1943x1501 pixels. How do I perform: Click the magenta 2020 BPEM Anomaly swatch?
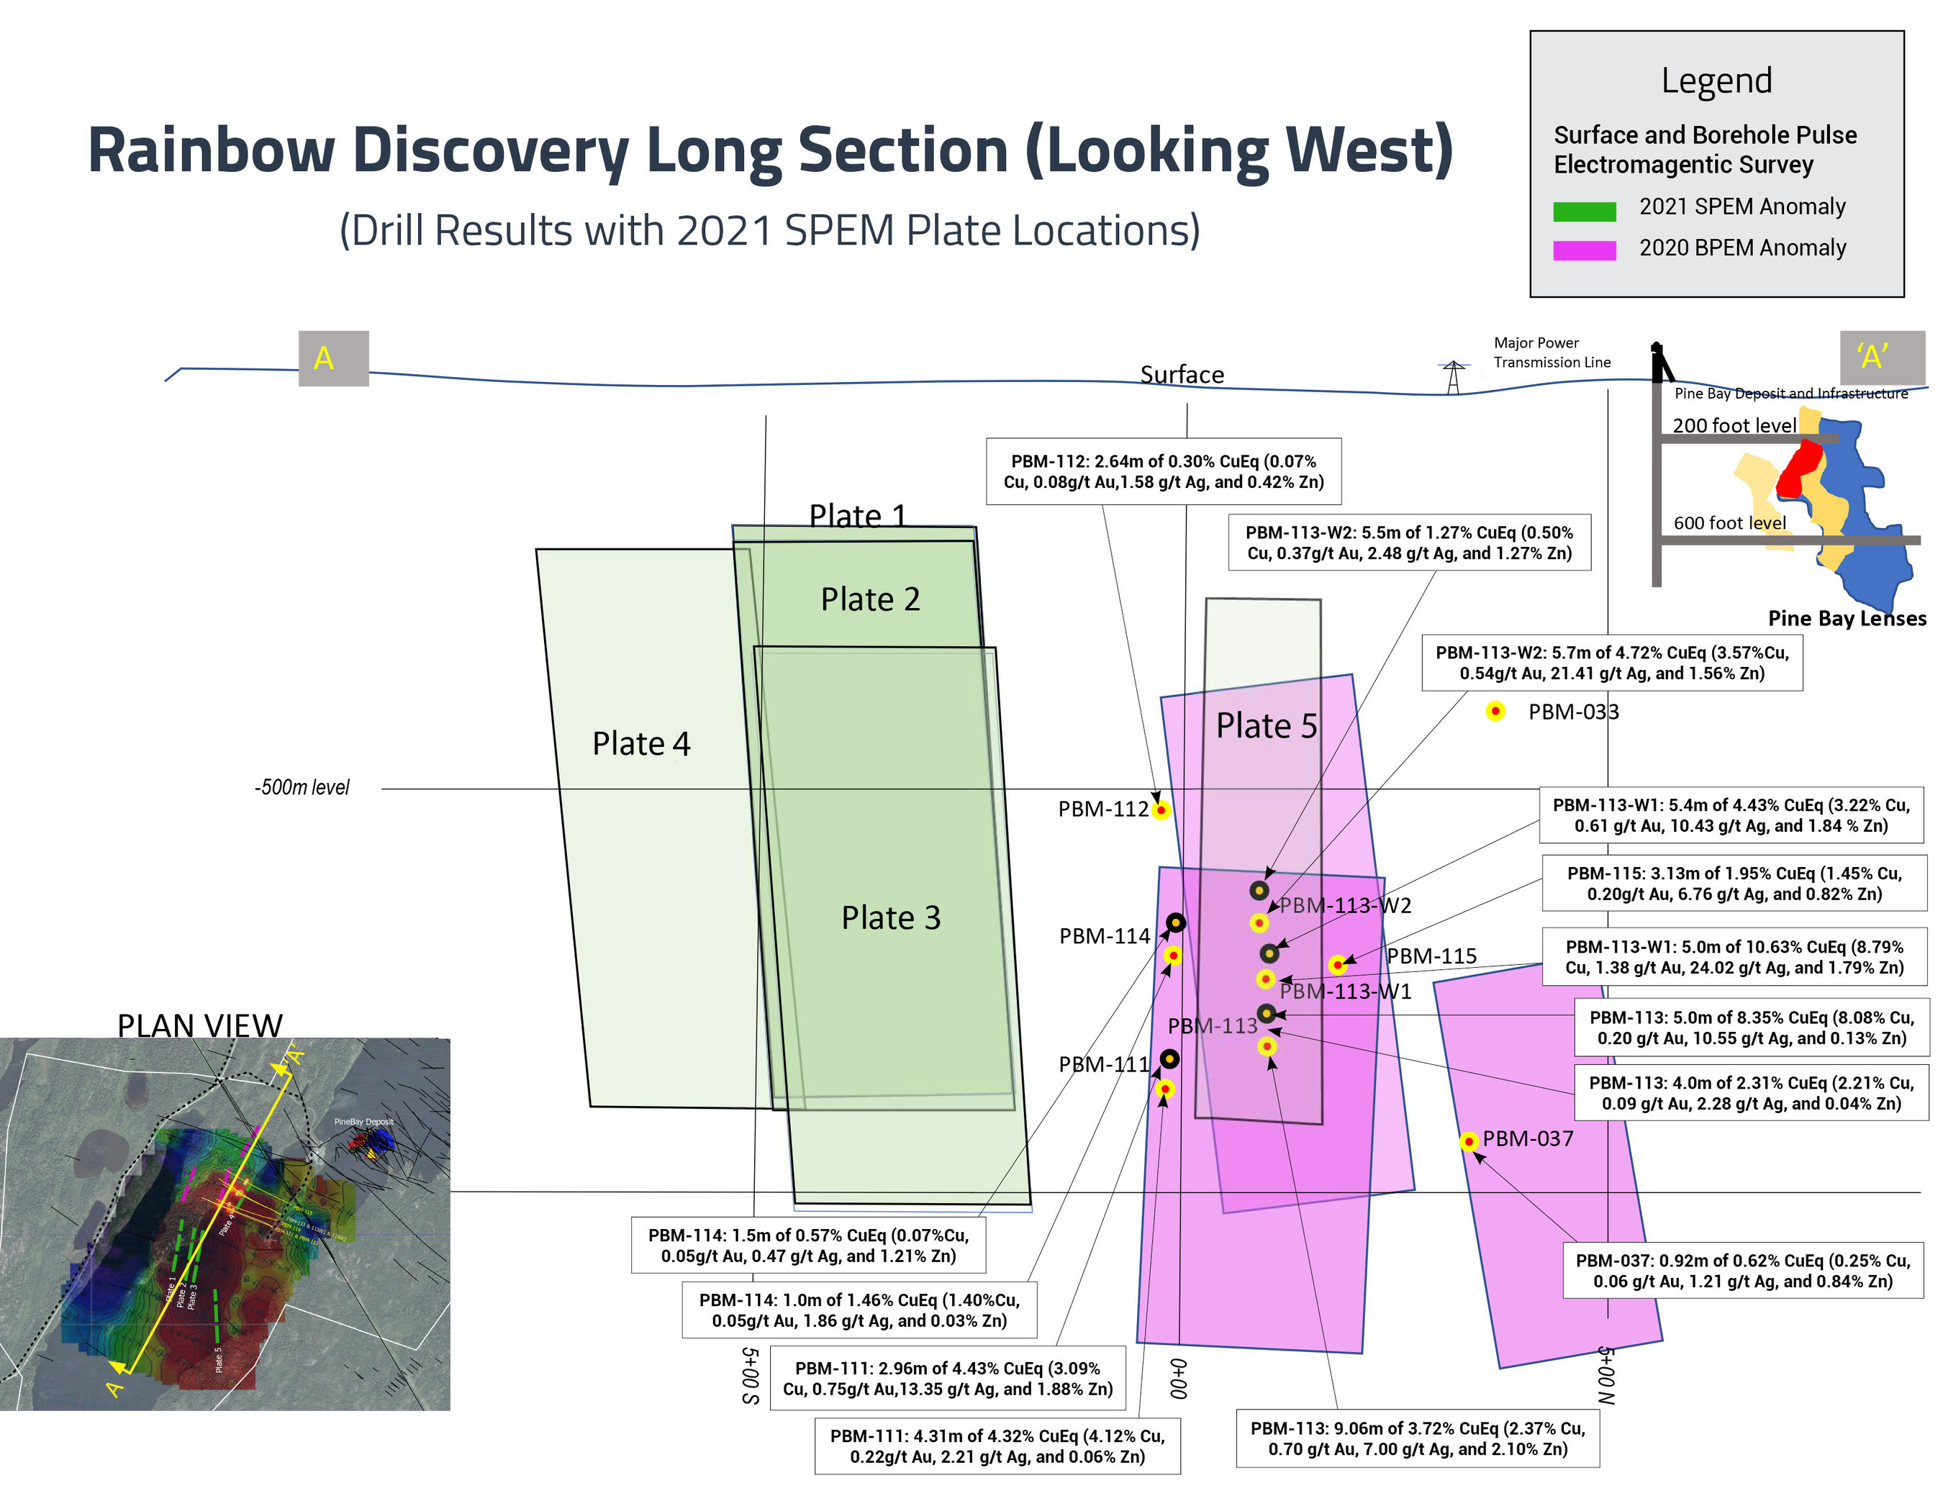[1584, 250]
